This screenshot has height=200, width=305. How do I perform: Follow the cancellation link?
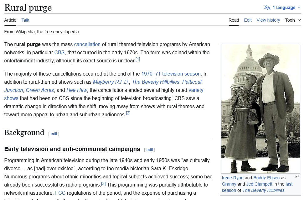[x=87, y=44]
